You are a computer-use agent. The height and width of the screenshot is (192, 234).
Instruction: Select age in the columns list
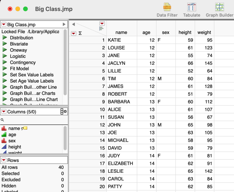point(12,135)
